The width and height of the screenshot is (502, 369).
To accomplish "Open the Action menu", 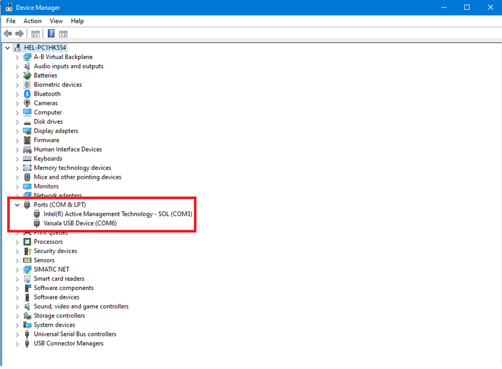I will point(33,21).
